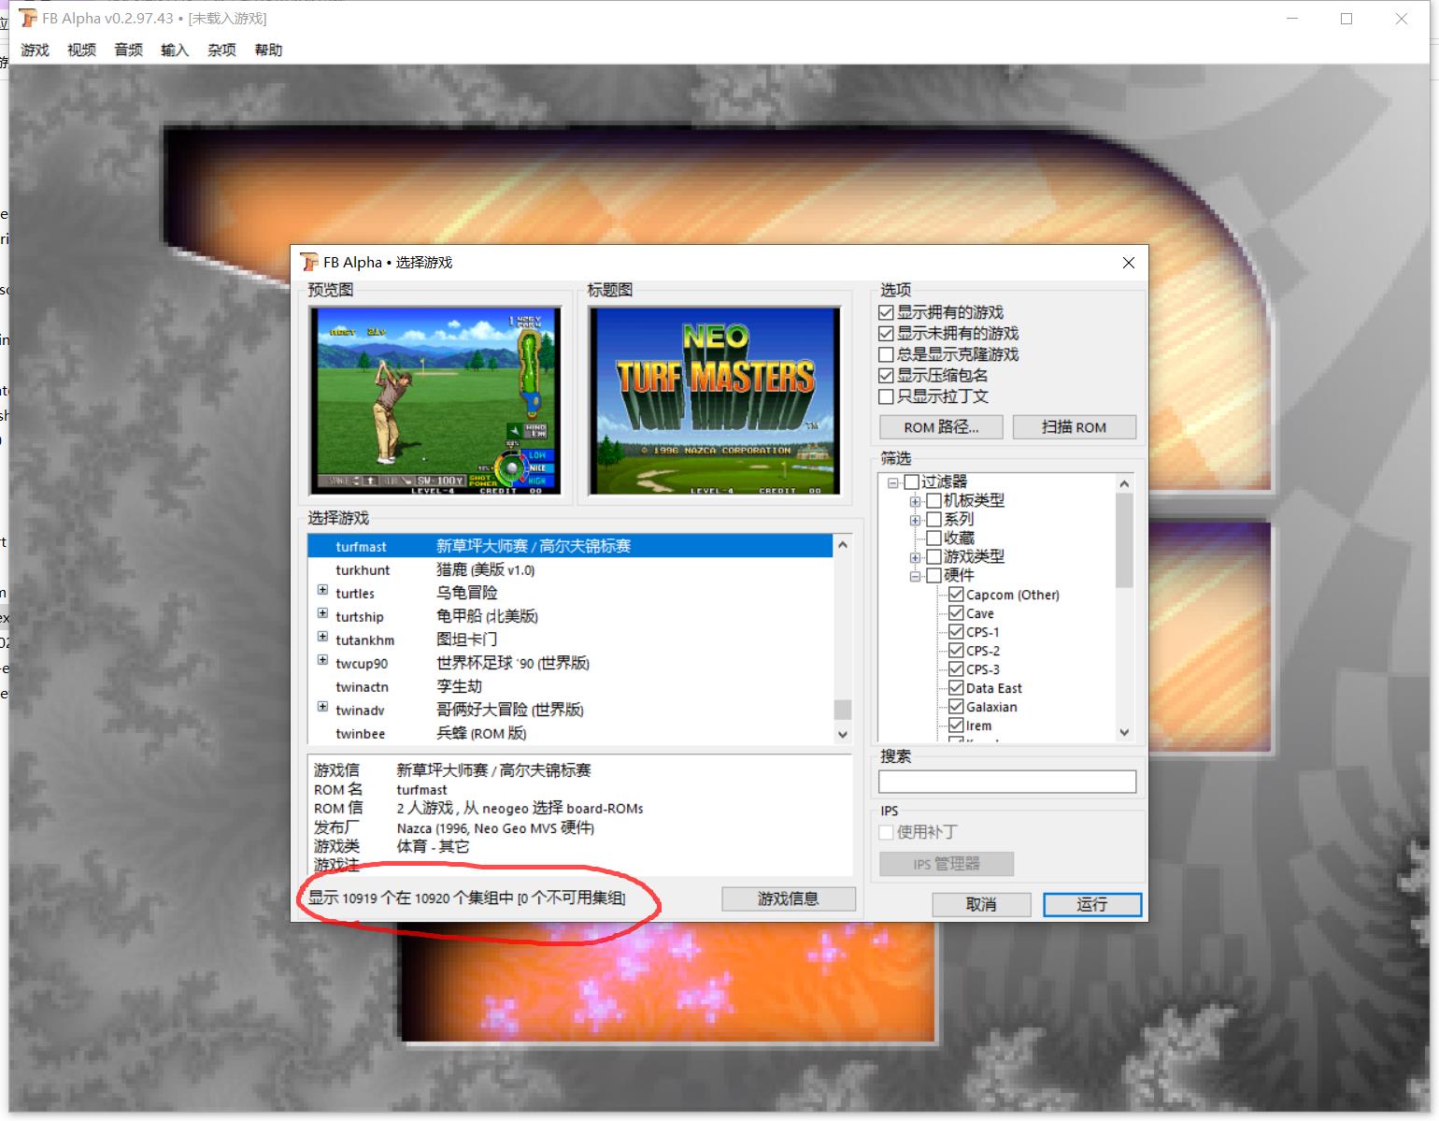
Task: Check the 收藏 filter checkbox
Action: click(x=933, y=539)
